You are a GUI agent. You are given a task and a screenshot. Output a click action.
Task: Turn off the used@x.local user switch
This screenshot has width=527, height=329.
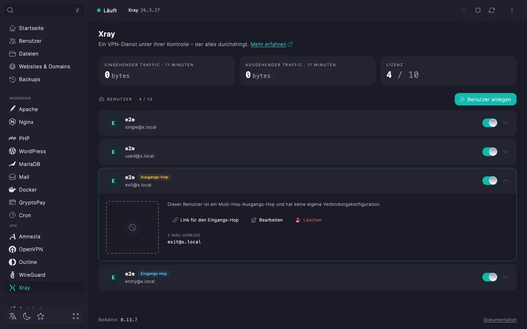click(490, 152)
